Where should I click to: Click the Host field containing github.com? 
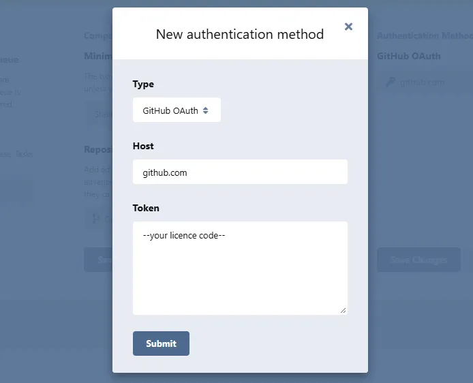[240, 172]
